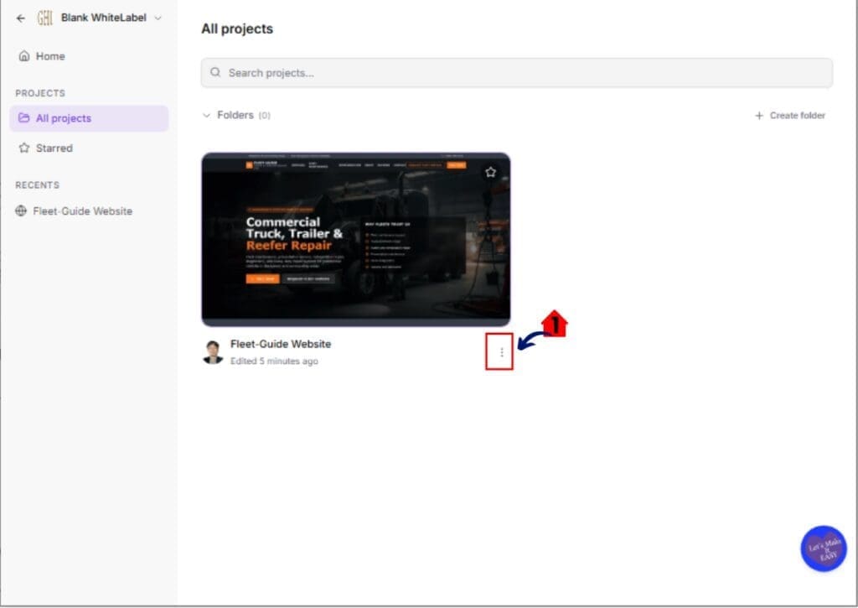Star the Fleet-Guide Website project
The image size is (858, 608).
[x=490, y=172]
